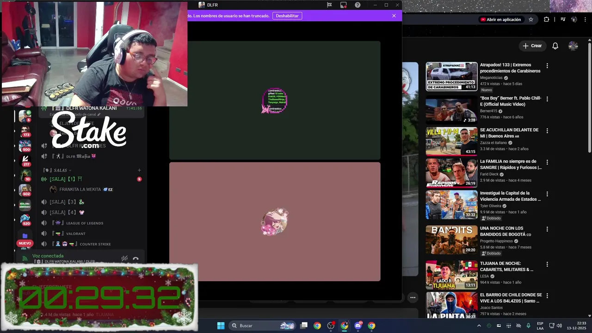Image resolution: width=592 pixels, height=333 pixels.
Task: Open OBS Studio from the taskbar
Action: click(331, 326)
